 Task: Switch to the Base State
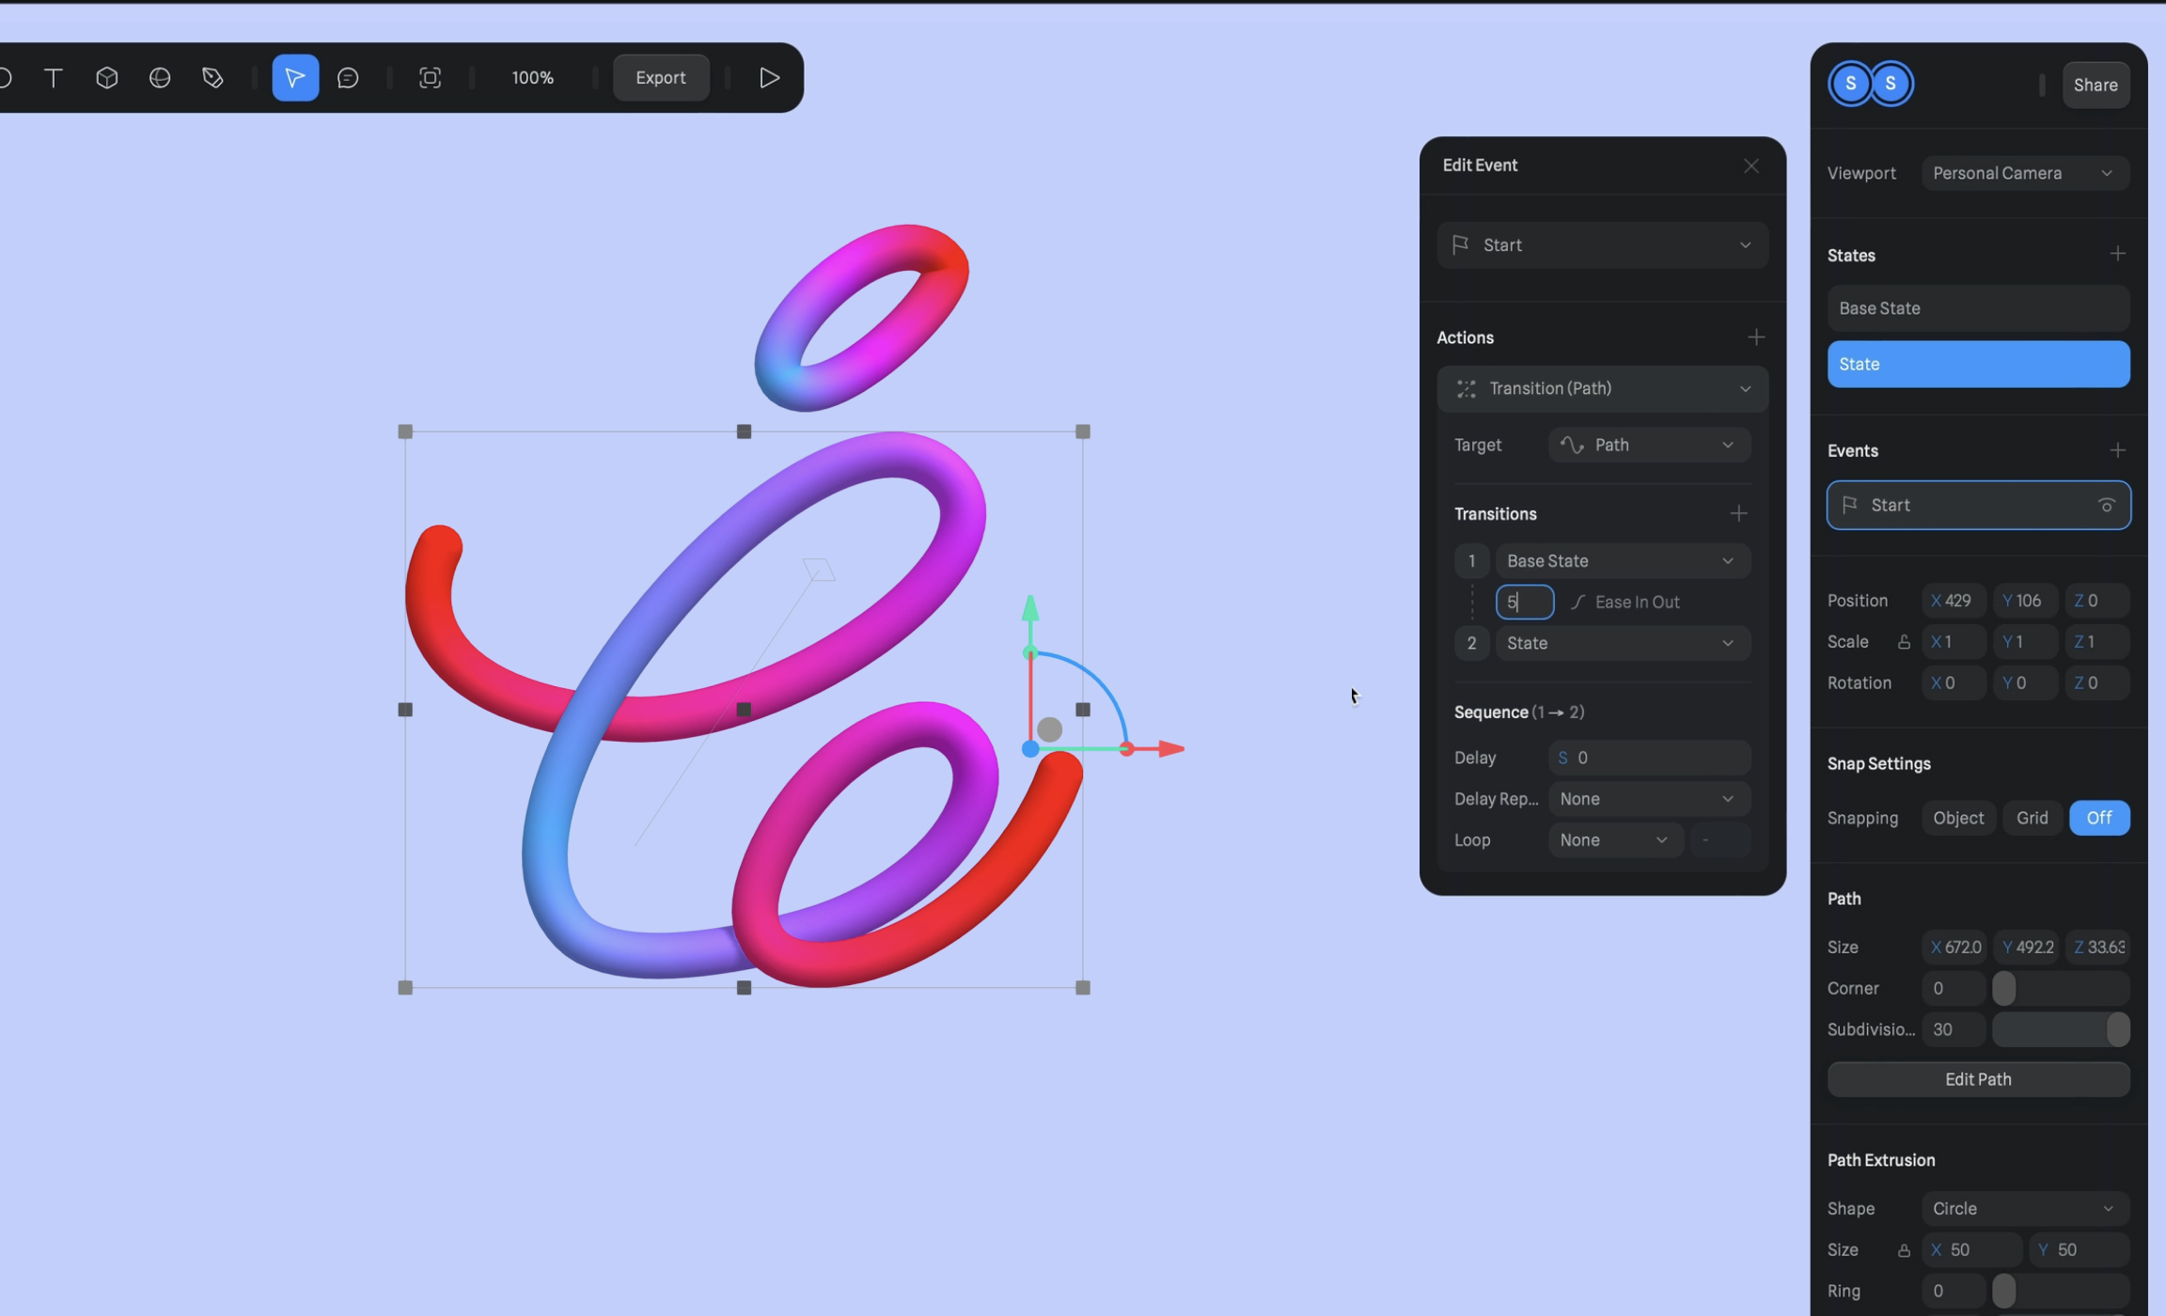click(1977, 307)
